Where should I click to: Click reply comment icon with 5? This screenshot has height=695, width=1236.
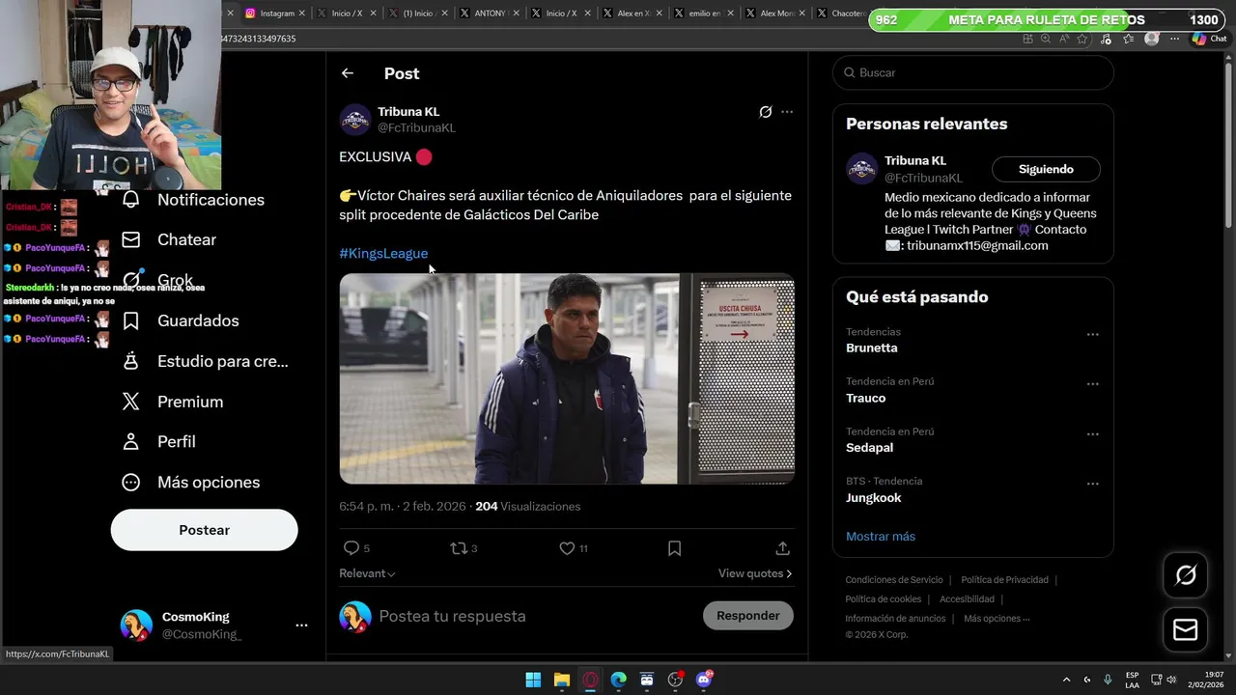[351, 548]
